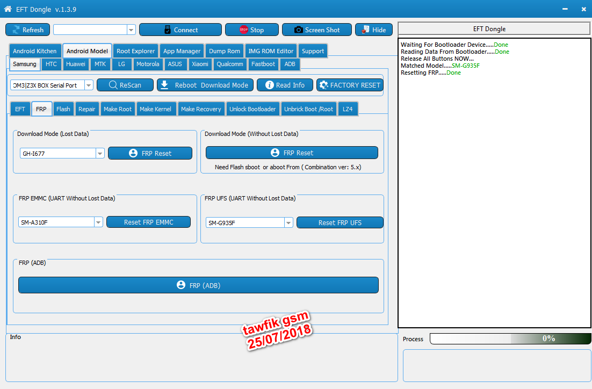Open the App Manager tab
Image resolution: width=592 pixels, height=389 pixels.
(182, 51)
